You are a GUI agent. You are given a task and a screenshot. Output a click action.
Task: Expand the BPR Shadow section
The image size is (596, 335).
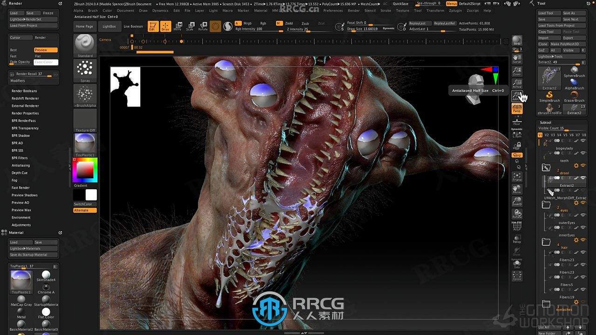[x=20, y=135]
